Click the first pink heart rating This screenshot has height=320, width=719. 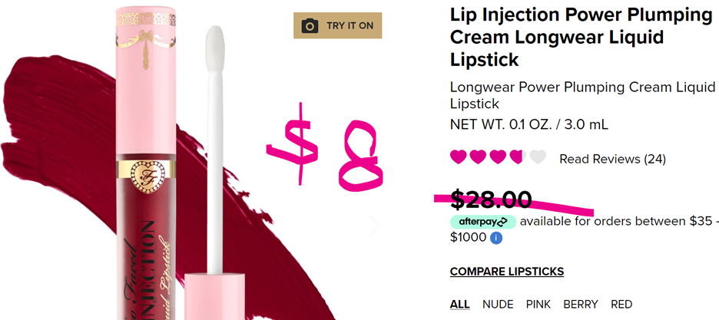(x=458, y=157)
